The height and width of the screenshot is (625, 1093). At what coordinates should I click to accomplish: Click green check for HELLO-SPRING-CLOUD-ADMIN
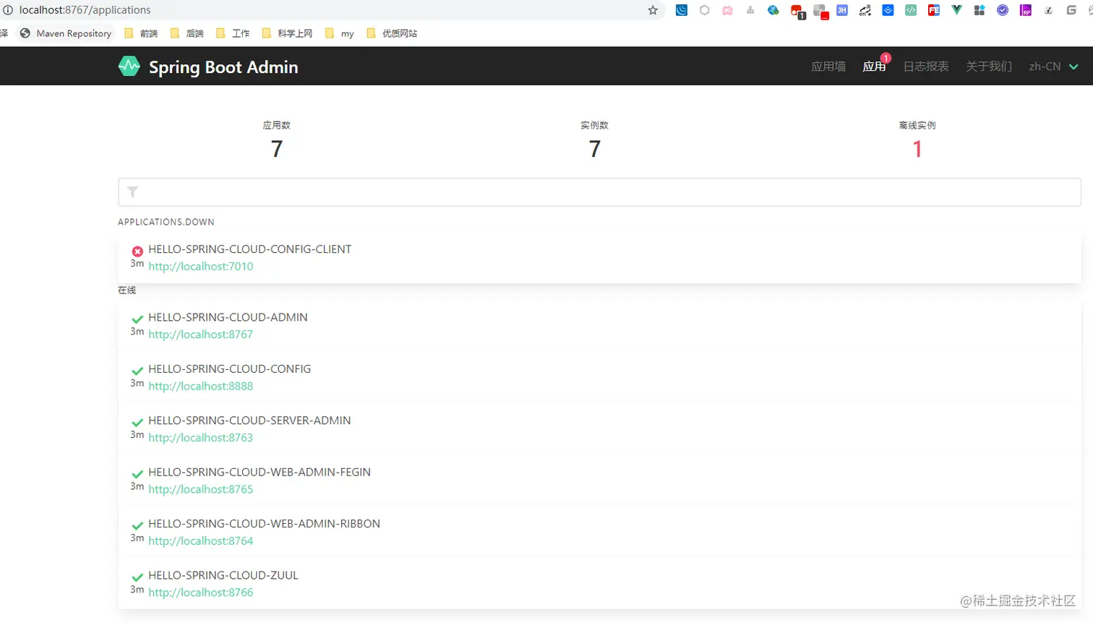pyautogui.click(x=137, y=319)
